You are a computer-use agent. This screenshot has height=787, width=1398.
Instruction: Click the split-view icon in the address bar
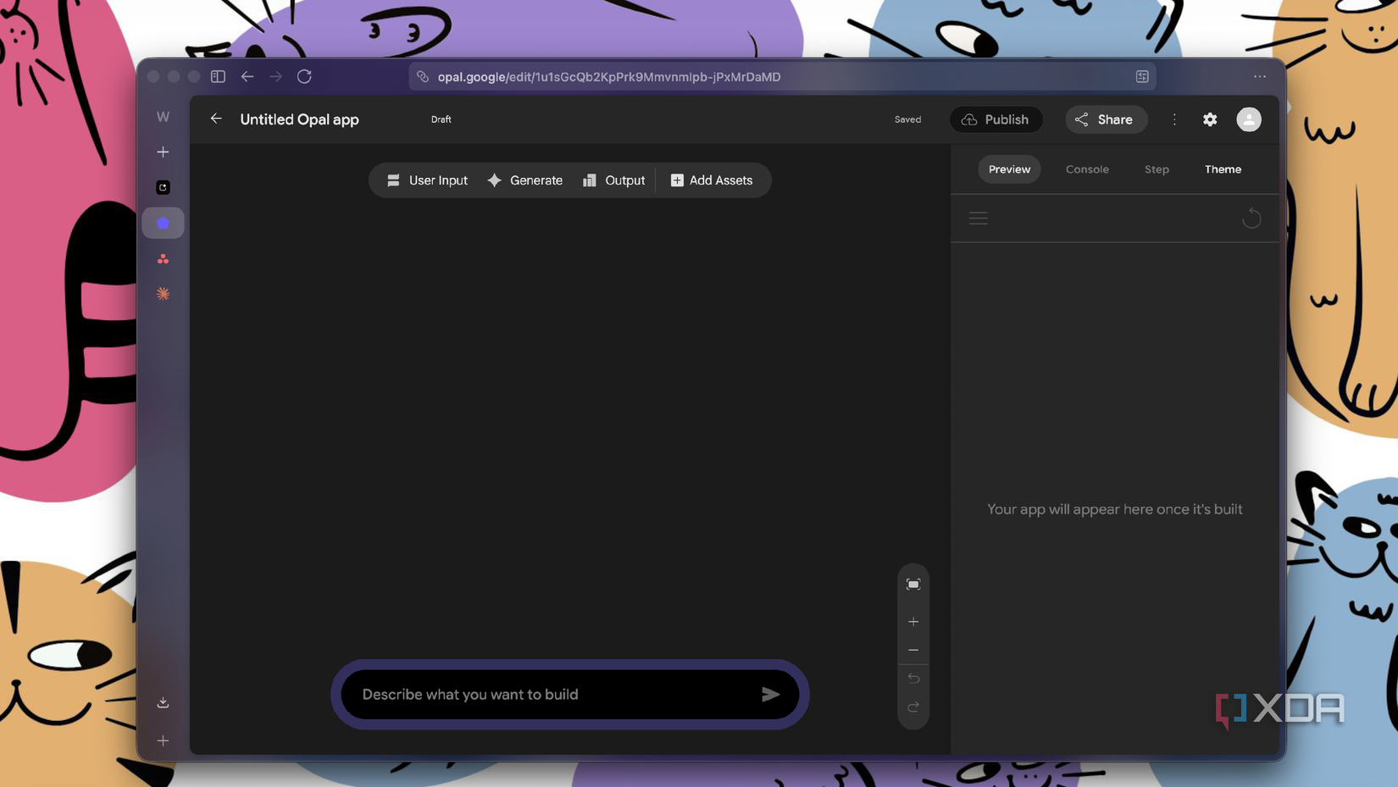pos(1142,76)
